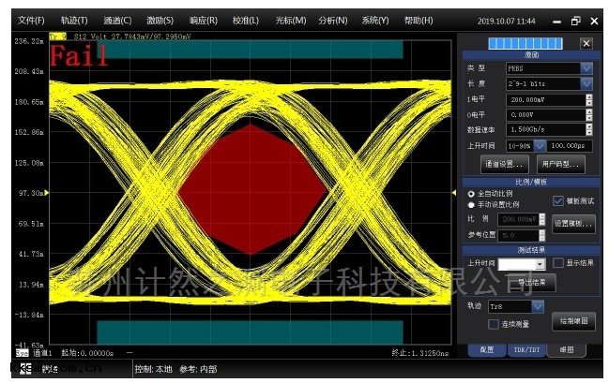Expand the 长度 bits dropdown
Screen dimensions: 609x383
pos(586,83)
